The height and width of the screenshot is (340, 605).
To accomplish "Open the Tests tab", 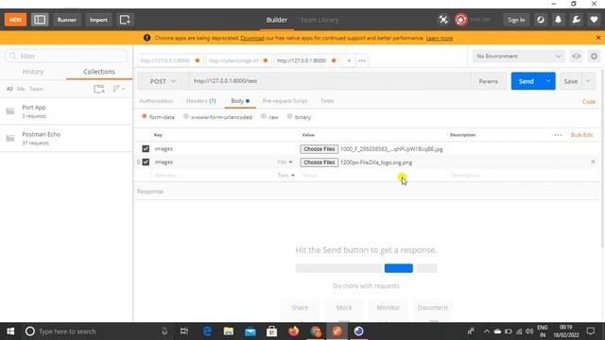I will (x=327, y=101).
